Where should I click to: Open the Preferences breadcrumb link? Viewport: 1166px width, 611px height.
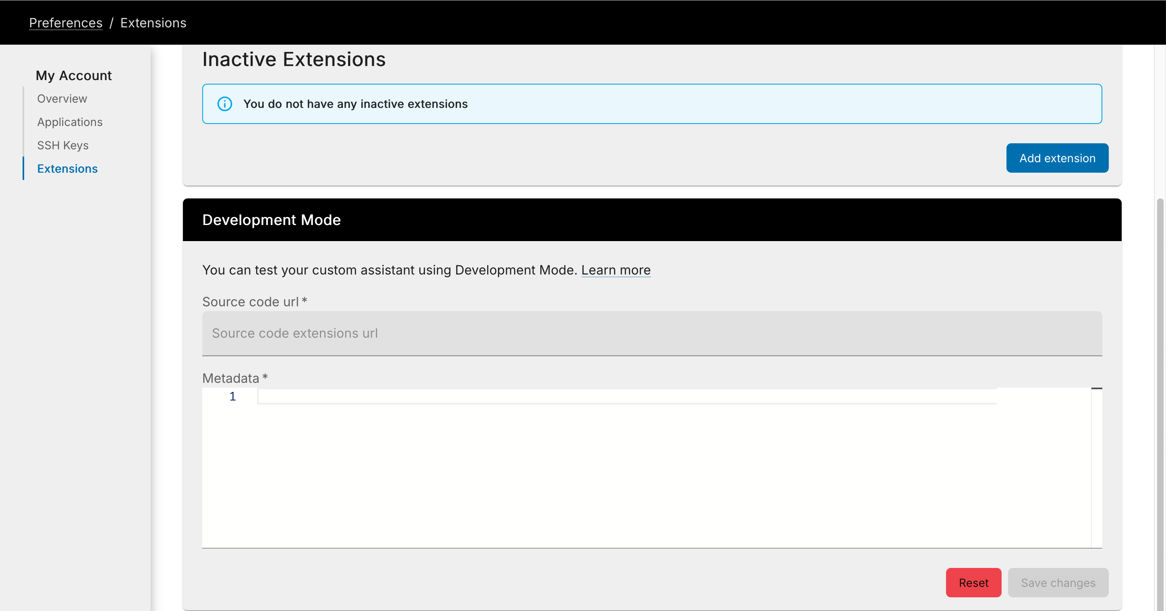click(66, 23)
